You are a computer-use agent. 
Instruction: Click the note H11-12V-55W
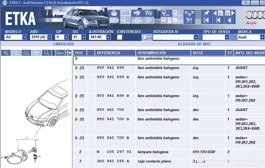pyautogui.click(x=204, y=152)
